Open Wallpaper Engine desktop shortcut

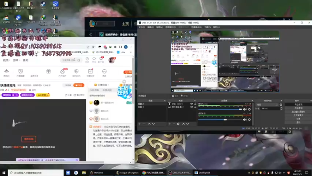[18, 20]
